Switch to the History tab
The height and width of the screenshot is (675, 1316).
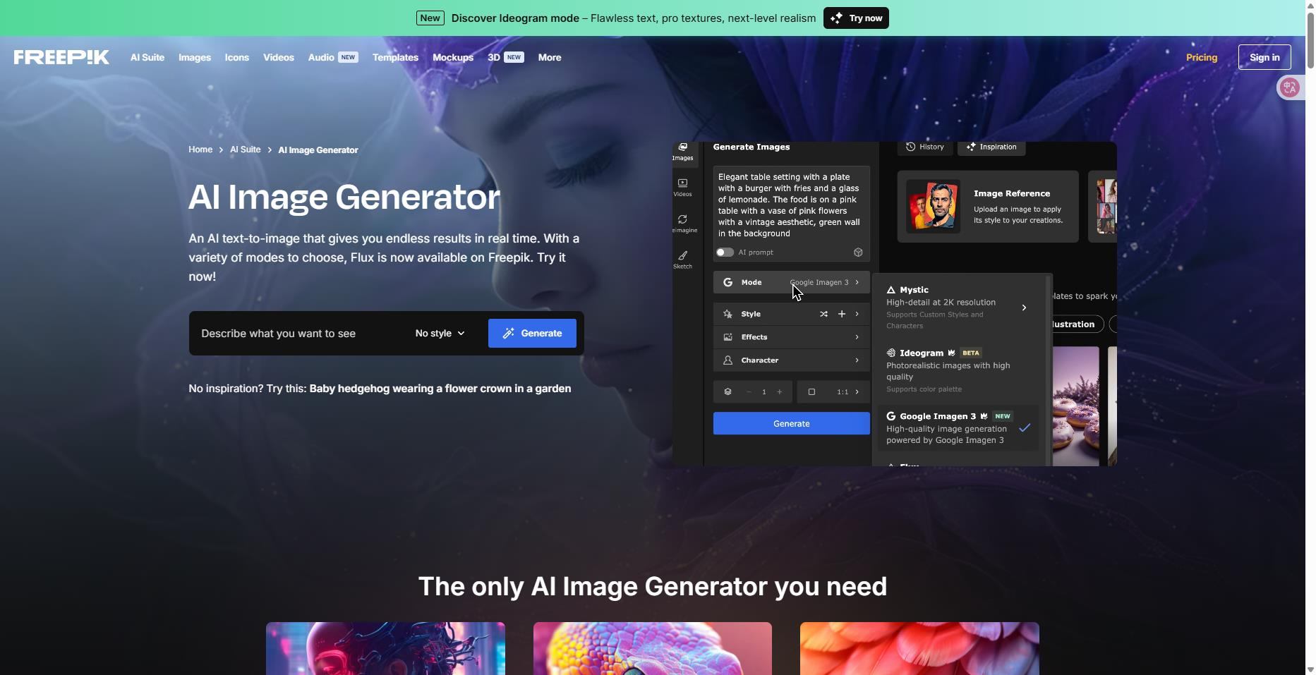coord(925,147)
